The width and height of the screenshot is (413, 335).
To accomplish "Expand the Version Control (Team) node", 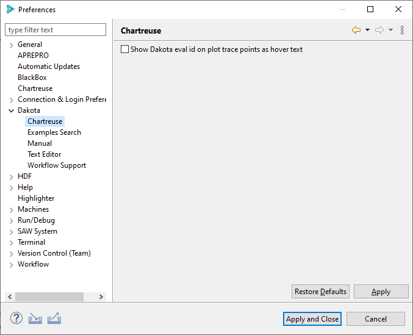I will pyautogui.click(x=11, y=254).
